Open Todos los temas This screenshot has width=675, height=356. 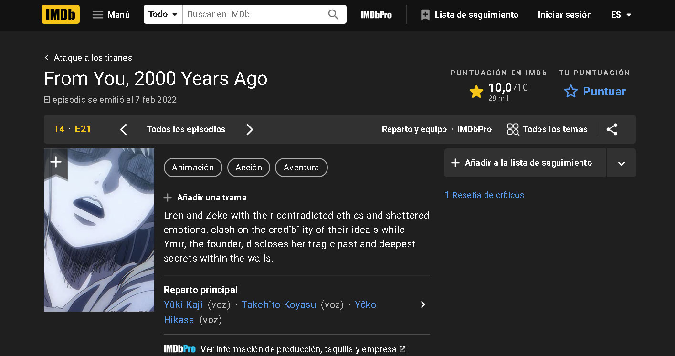[547, 129]
